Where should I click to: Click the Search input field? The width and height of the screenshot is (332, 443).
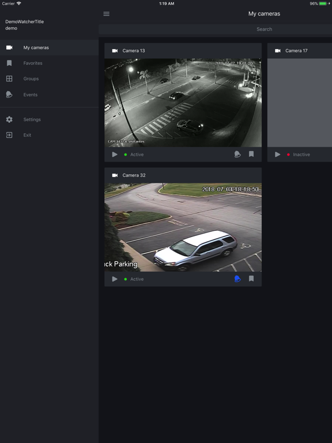coord(216,29)
